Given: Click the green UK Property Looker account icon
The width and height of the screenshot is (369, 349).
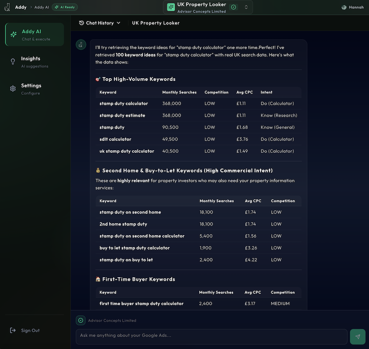Looking at the screenshot, I should click(171, 7).
